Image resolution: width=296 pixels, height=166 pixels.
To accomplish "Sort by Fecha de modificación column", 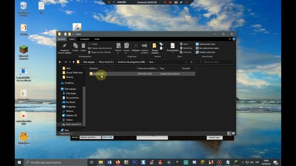I will point(148,68).
